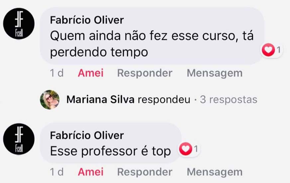Open Fabrício Oliver name on second comment

click(x=87, y=135)
